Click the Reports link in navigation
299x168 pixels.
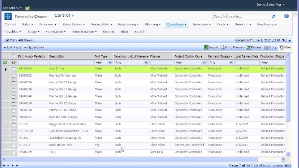point(109,32)
